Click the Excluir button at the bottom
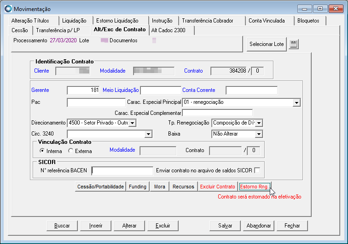This screenshot has height=244, width=348. click(x=162, y=226)
